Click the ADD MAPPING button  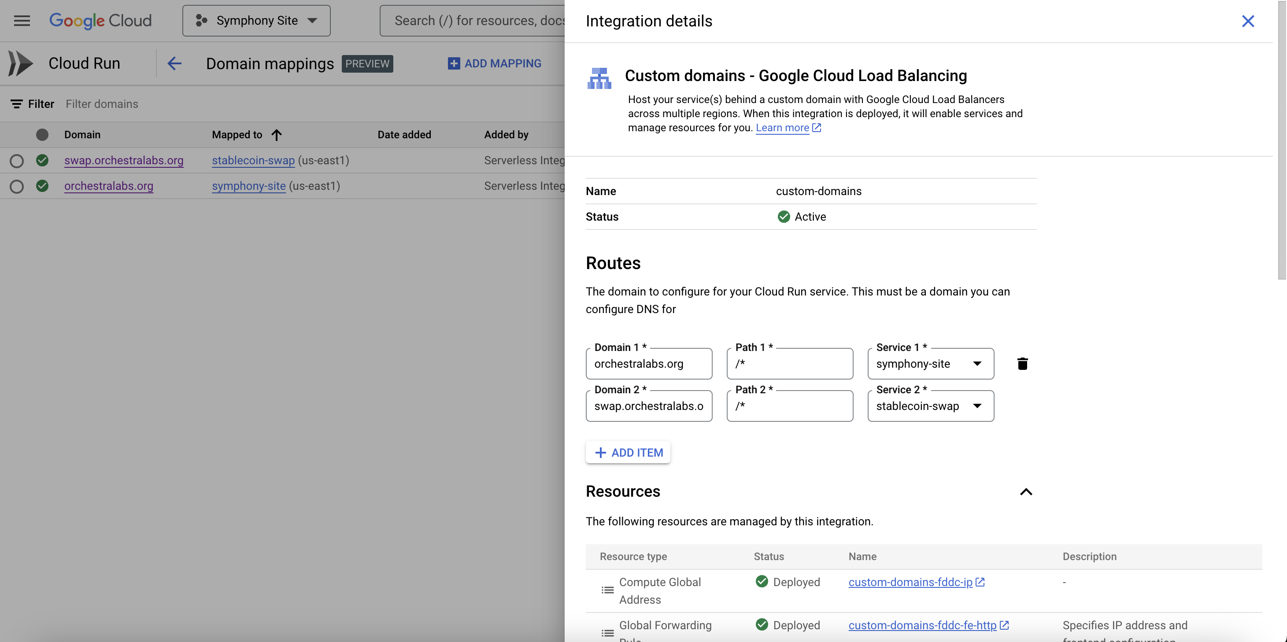click(x=495, y=63)
